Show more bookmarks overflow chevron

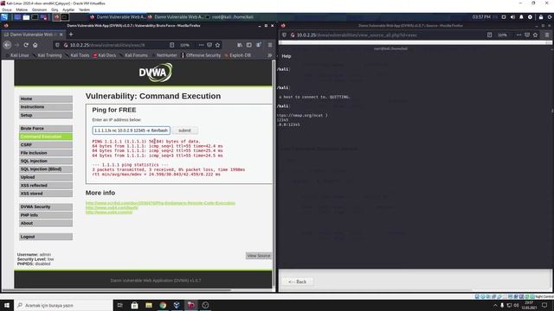(x=269, y=55)
